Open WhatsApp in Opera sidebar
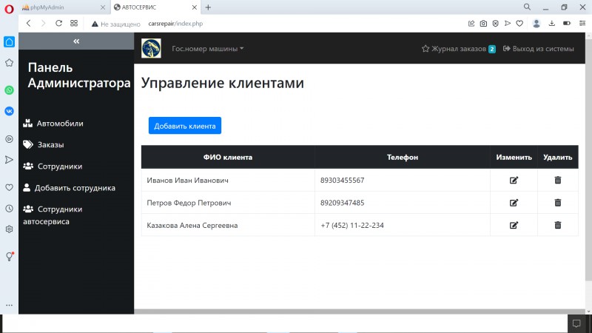Image resolution: width=592 pixels, height=333 pixels. [9, 90]
